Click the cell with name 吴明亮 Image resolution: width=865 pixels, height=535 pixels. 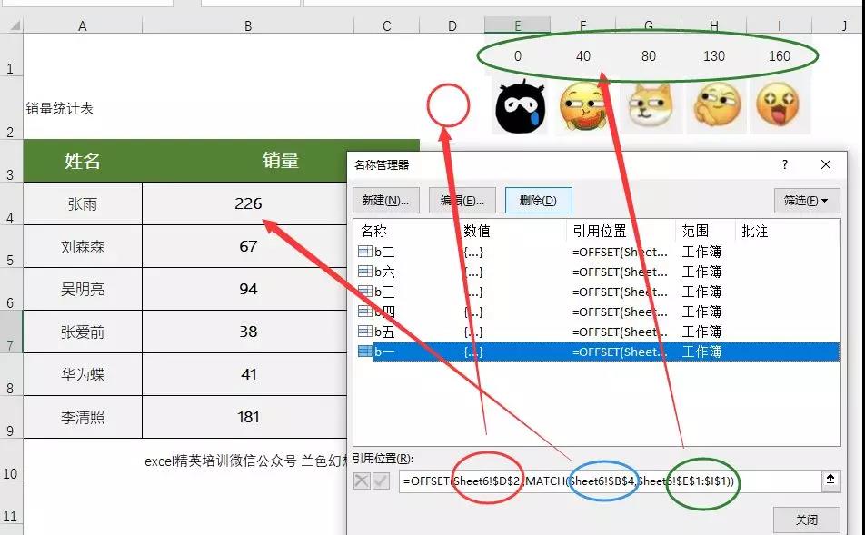point(83,290)
